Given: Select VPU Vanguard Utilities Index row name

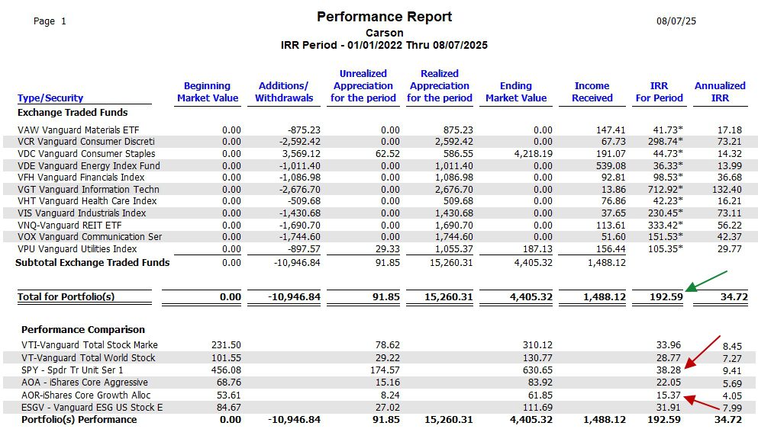Looking at the screenshot, I should (x=77, y=248).
